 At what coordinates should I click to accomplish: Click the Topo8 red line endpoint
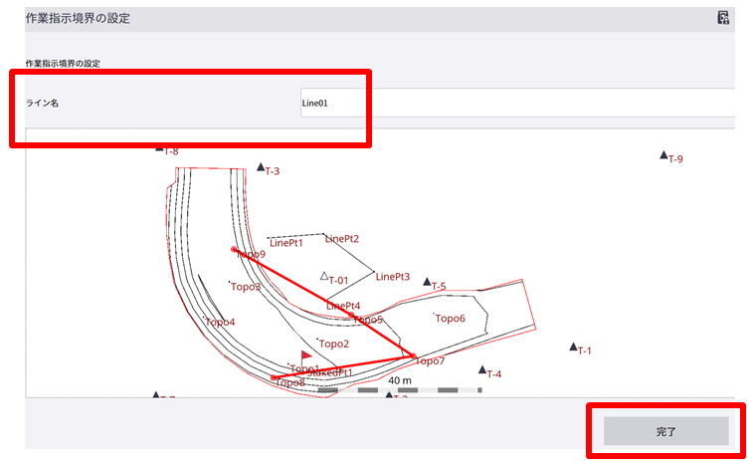pyautogui.click(x=274, y=377)
